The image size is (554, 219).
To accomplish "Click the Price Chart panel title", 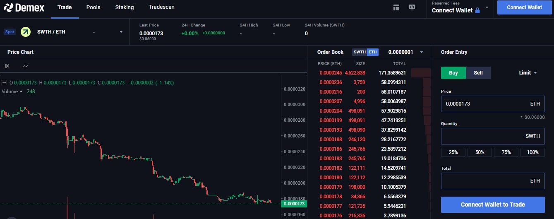I will pos(21,52).
